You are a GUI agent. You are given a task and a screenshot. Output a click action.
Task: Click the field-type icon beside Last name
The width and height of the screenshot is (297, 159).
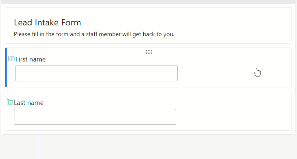tap(10, 102)
